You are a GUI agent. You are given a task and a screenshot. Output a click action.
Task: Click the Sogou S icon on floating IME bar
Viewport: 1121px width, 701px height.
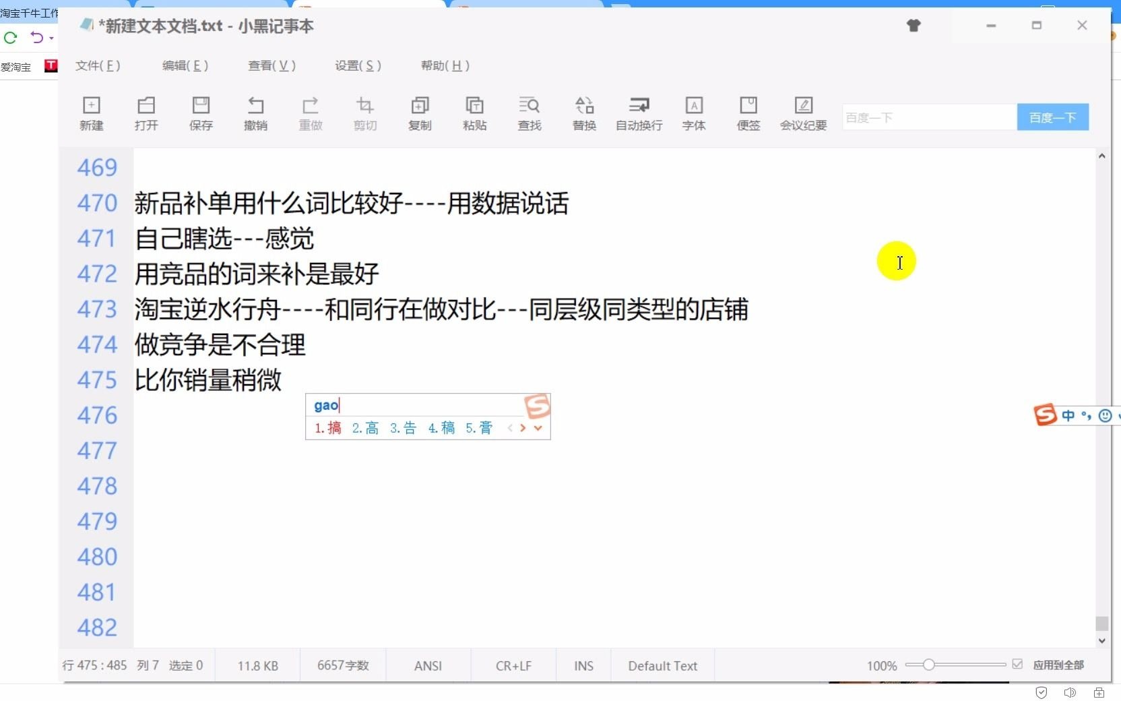click(1045, 415)
